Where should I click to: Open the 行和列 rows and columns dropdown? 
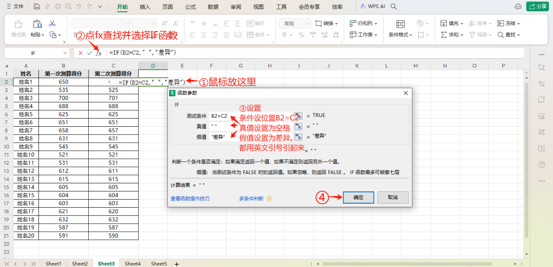(x=364, y=23)
